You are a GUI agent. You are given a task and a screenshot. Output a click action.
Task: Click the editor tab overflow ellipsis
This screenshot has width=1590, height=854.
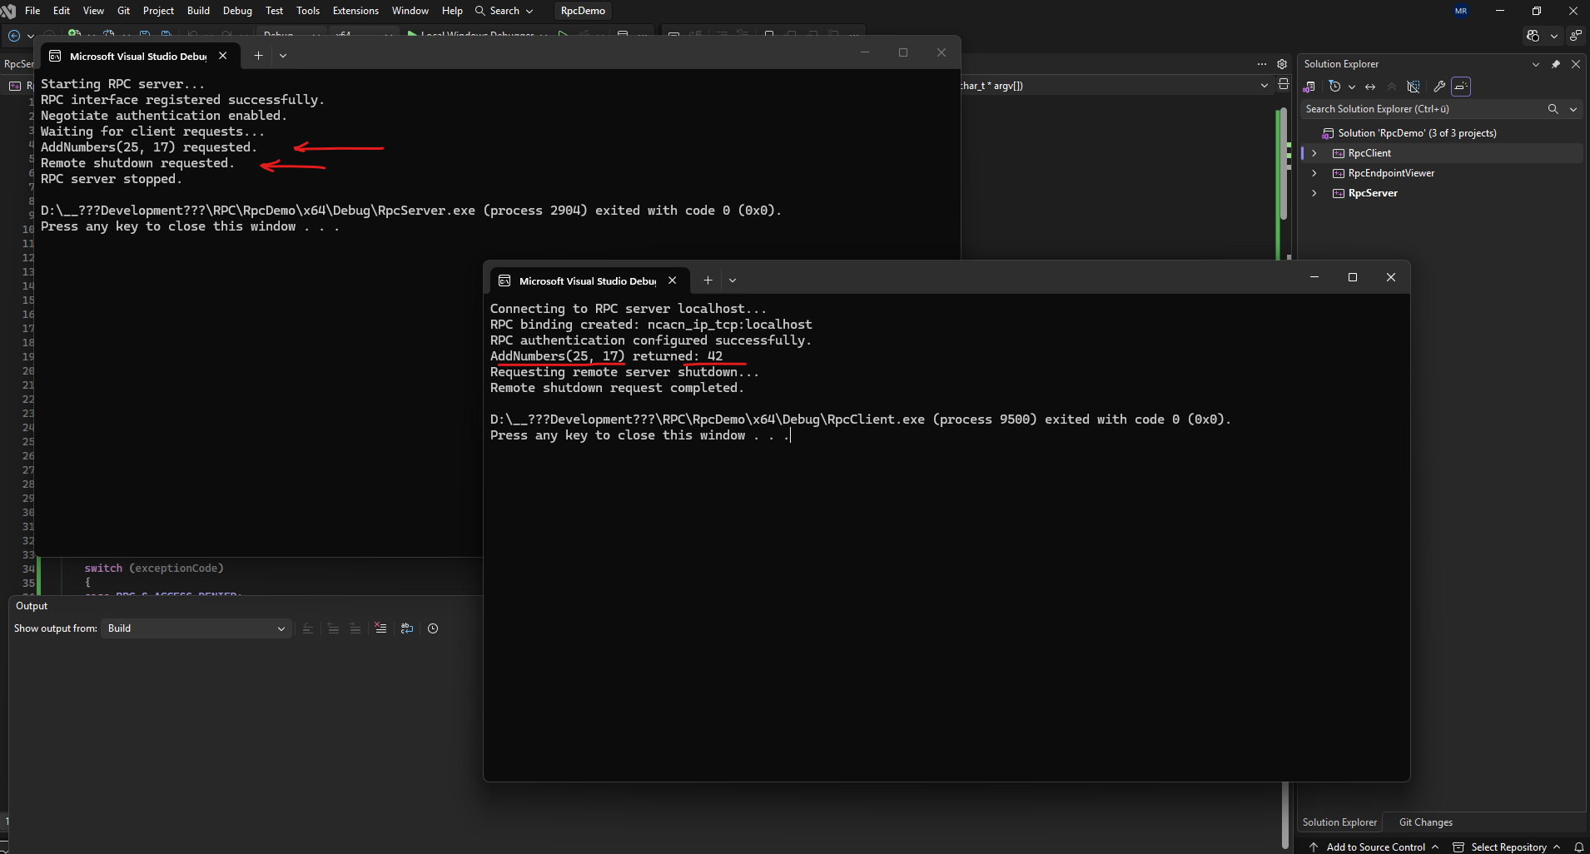pos(1262,64)
